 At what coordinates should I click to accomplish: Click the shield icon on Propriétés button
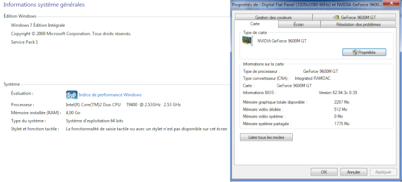click(355, 52)
